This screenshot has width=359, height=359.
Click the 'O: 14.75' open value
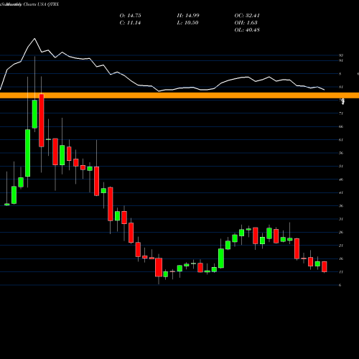tap(130, 16)
